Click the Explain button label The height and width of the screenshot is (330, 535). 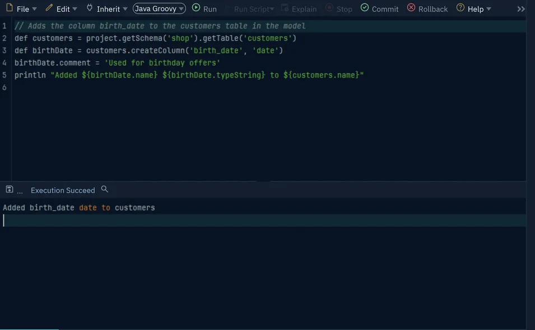pos(304,9)
